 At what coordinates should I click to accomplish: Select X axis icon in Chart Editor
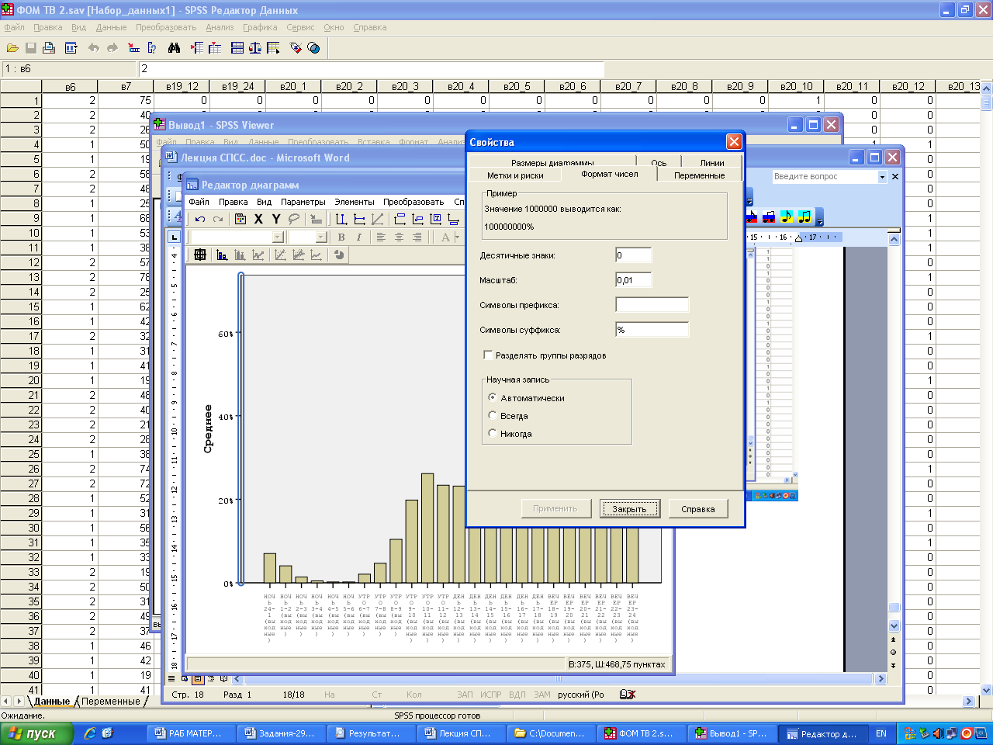pos(258,220)
